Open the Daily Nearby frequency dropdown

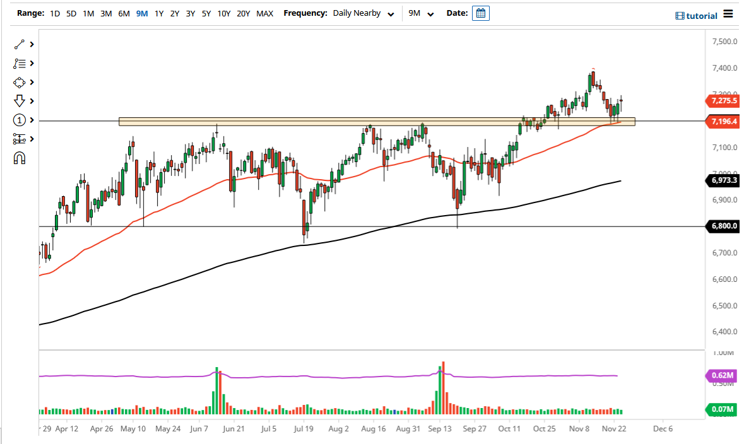click(x=363, y=13)
